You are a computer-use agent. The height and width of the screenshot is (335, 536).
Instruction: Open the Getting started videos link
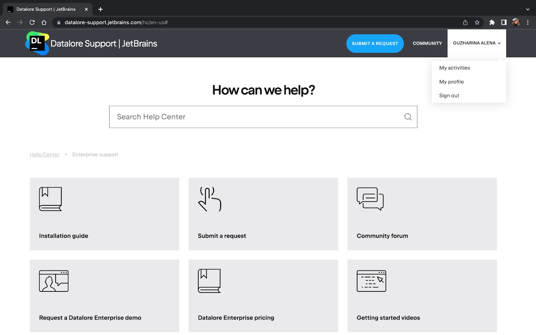pyautogui.click(x=388, y=318)
